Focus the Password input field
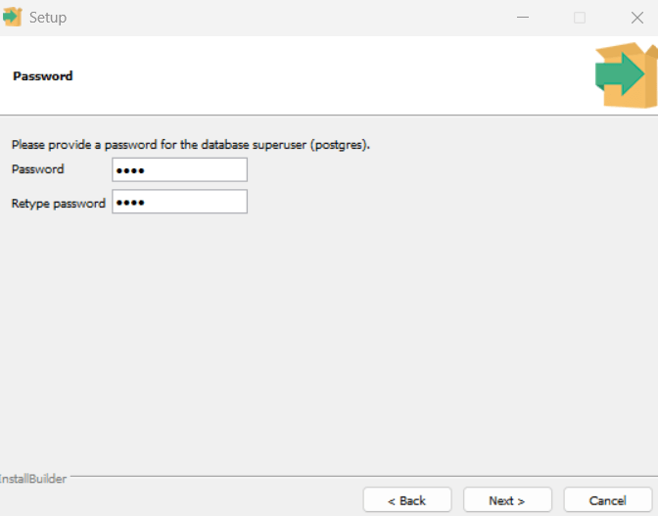Screen dimensions: 658x516 [179, 170]
